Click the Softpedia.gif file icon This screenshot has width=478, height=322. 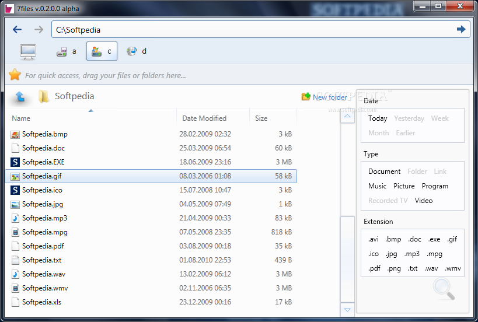point(15,176)
